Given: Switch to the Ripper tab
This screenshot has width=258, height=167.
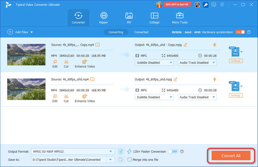Looking at the screenshot, I should click(104, 18).
